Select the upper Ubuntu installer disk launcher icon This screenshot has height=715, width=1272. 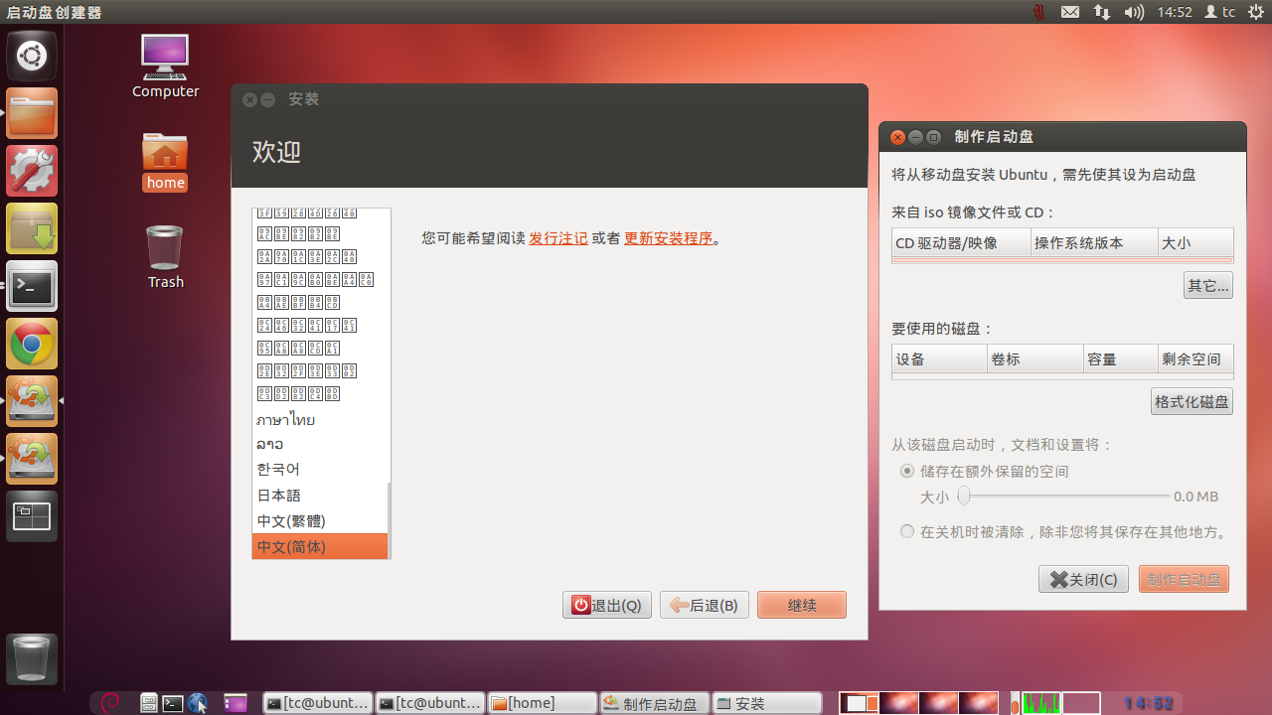[32, 401]
